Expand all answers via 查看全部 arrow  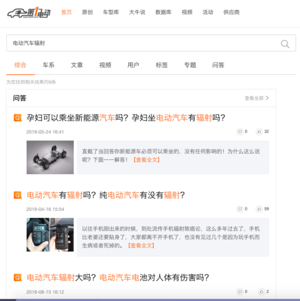(x=257, y=98)
